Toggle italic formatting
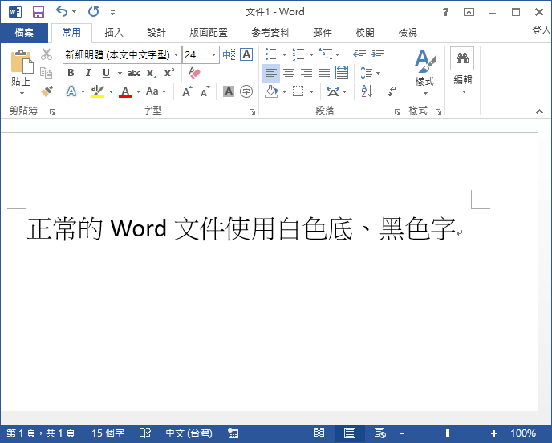This screenshot has height=443, width=552. (x=88, y=73)
